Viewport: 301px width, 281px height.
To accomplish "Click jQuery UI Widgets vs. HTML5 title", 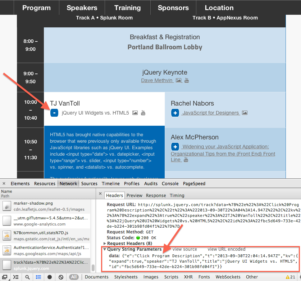I will click(x=95, y=113).
